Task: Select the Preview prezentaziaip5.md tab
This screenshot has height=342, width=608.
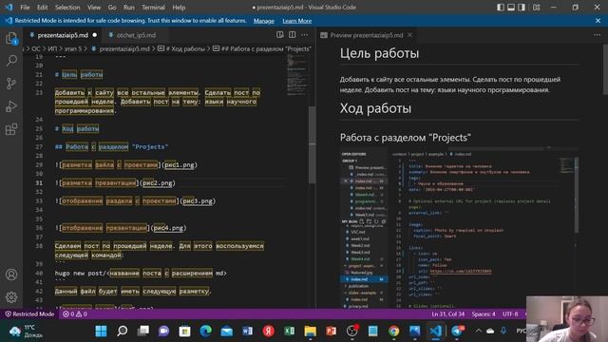Action: click(367, 35)
